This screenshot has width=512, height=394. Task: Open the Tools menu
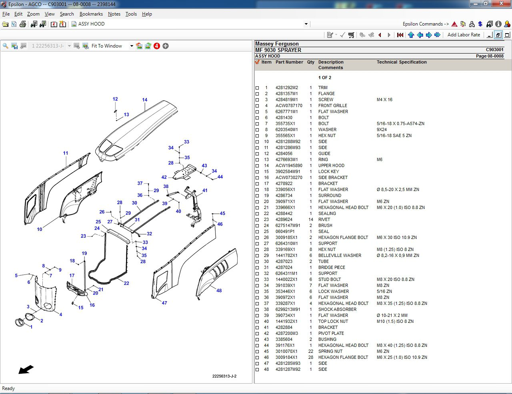[x=131, y=14]
